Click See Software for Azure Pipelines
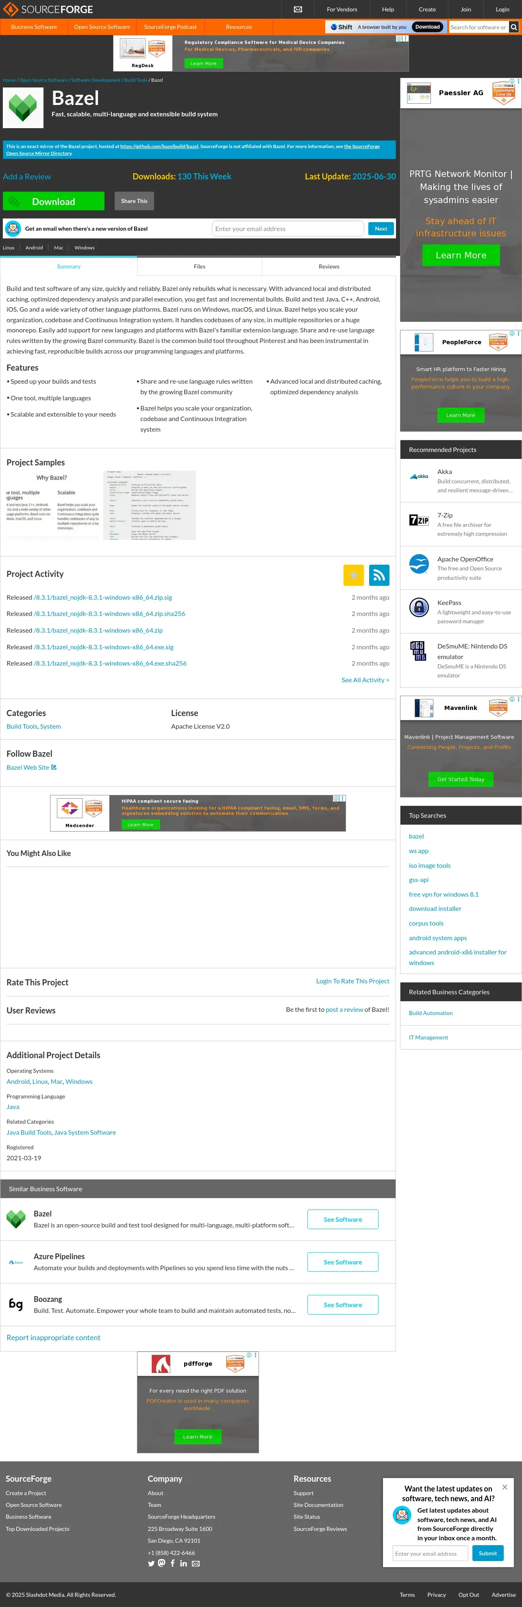 click(342, 1262)
